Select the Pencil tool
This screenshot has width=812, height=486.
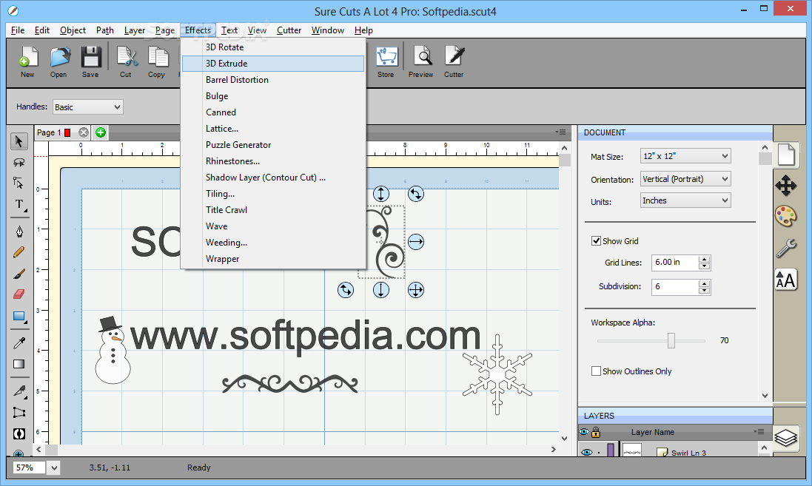click(x=19, y=252)
